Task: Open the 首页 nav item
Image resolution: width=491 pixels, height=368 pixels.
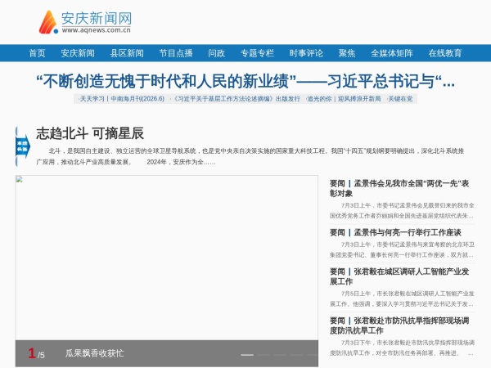Action: click(x=37, y=53)
